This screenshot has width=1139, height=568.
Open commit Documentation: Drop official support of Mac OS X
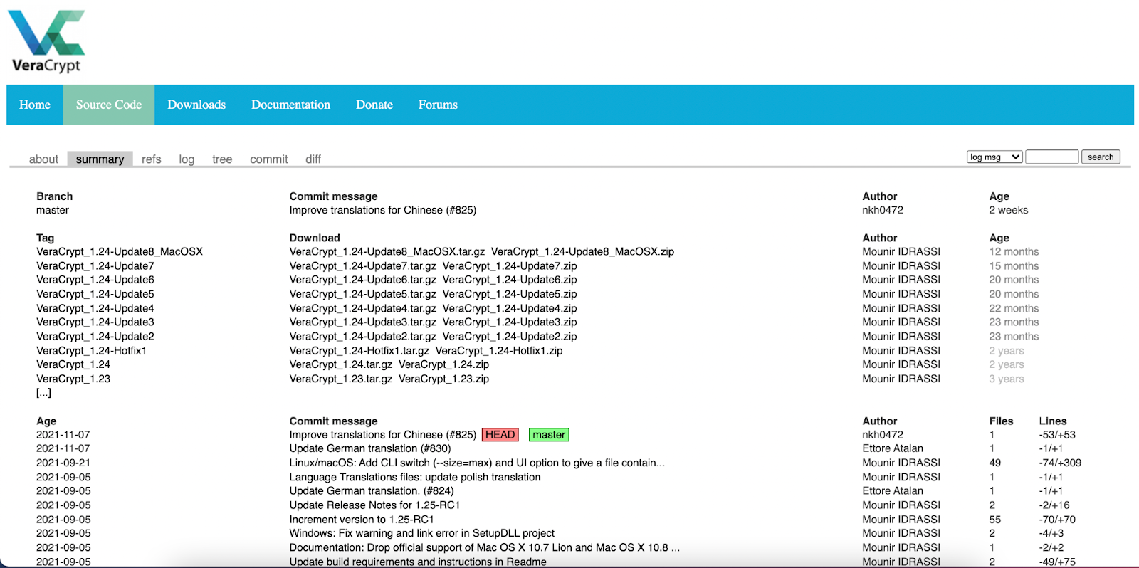(484, 547)
